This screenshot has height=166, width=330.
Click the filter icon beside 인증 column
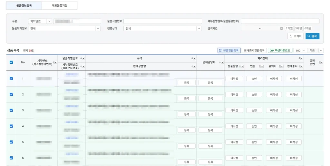pos(262,66)
